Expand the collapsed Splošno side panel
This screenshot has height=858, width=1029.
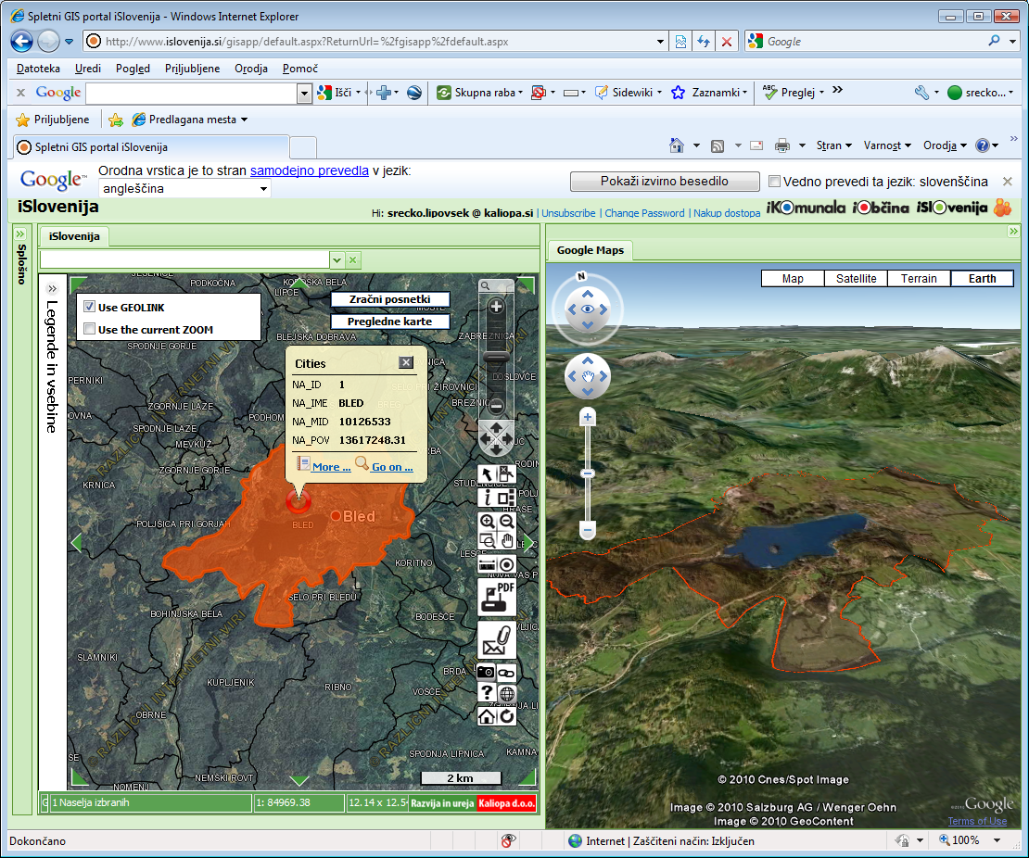pyautogui.click(x=20, y=234)
